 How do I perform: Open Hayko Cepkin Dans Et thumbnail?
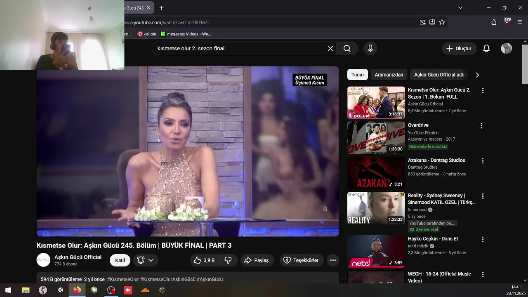(x=376, y=251)
